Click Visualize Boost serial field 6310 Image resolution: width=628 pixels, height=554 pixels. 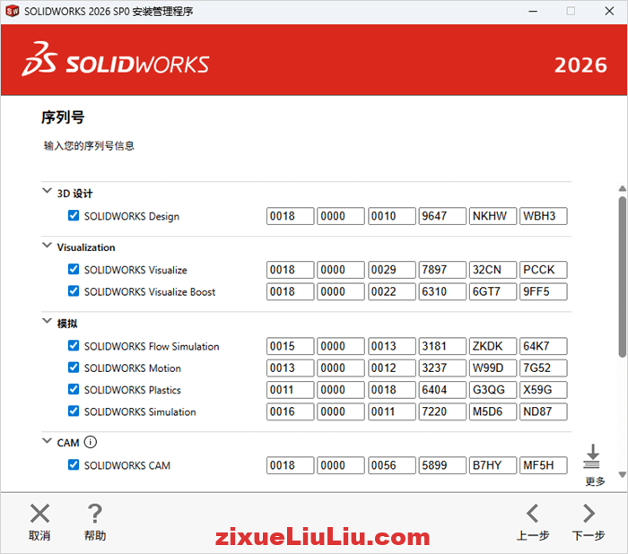coord(442,292)
